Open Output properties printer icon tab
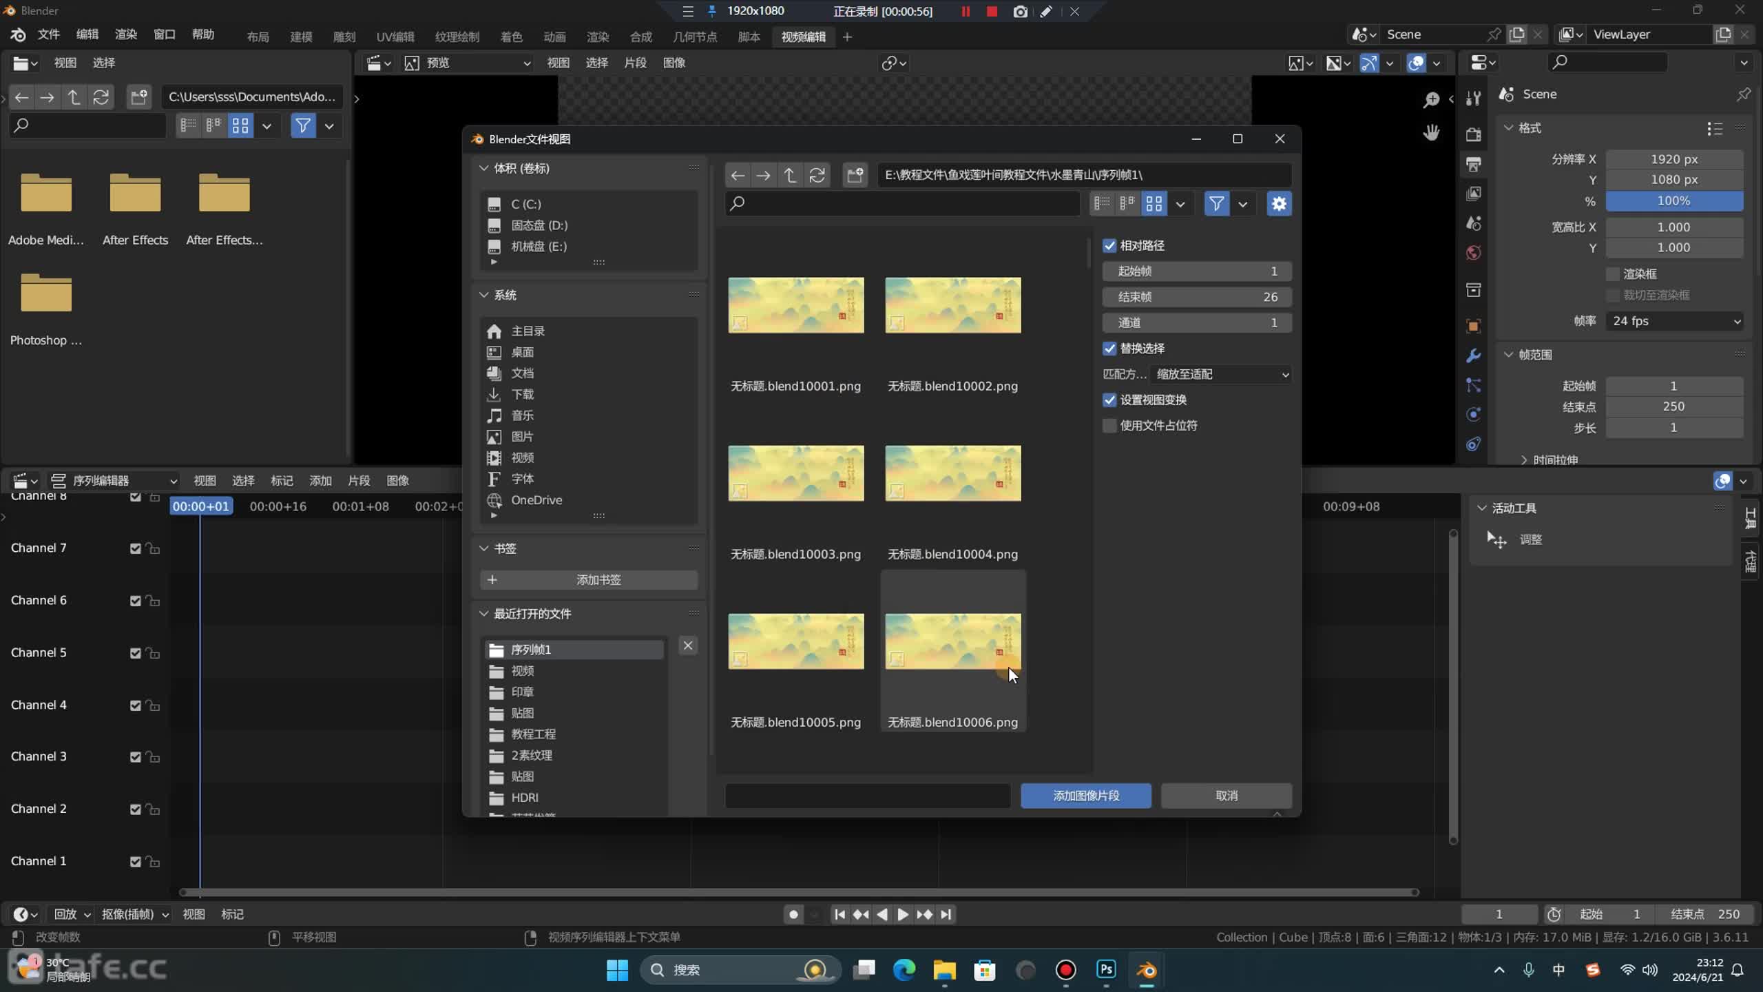This screenshot has height=992, width=1763. tap(1474, 164)
